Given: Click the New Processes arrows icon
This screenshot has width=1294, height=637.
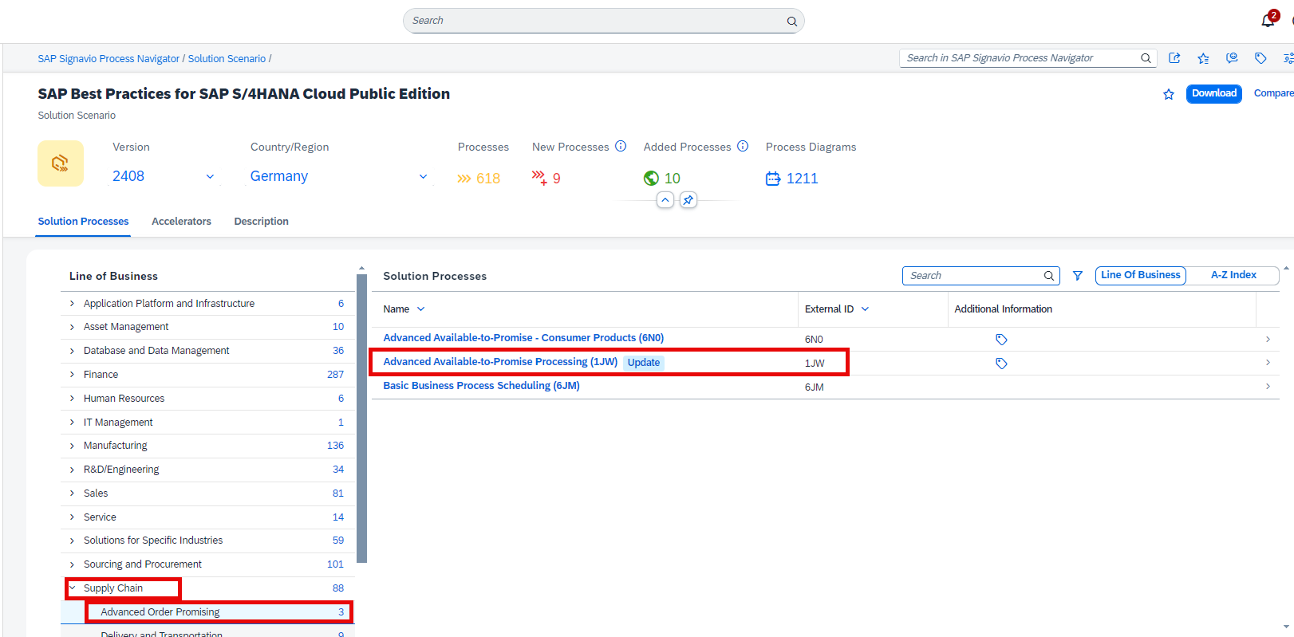Looking at the screenshot, I should (x=540, y=178).
